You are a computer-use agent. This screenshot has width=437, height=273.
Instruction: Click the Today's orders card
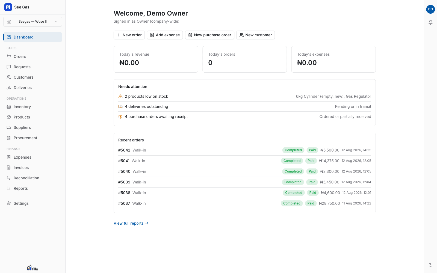pyautogui.click(x=245, y=59)
